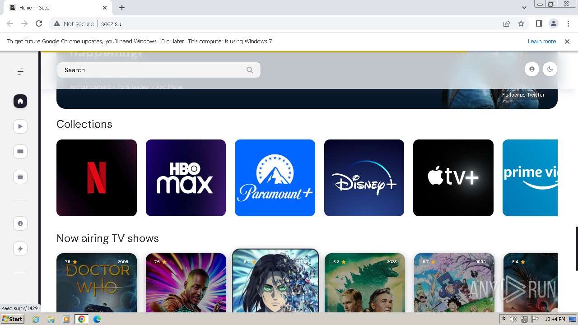This screenshot has height=325, width=578.
Task: Open the Doctor Who 2005 show card
Action: [x=97, y=283]
